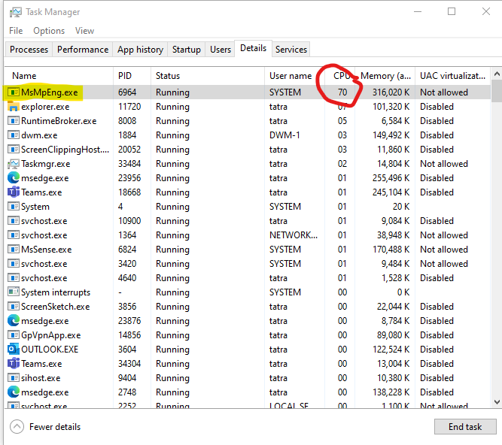Click the End task button
Viewport: 502px width, 445px height.
pyautogui.click(x=465, y=427)
